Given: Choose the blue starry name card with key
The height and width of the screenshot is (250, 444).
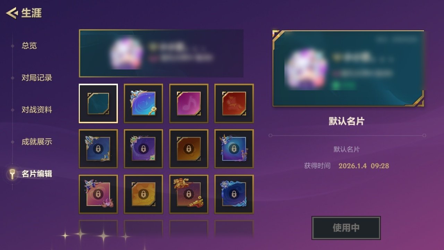Looking at the screenshot, I should [143, 103].
